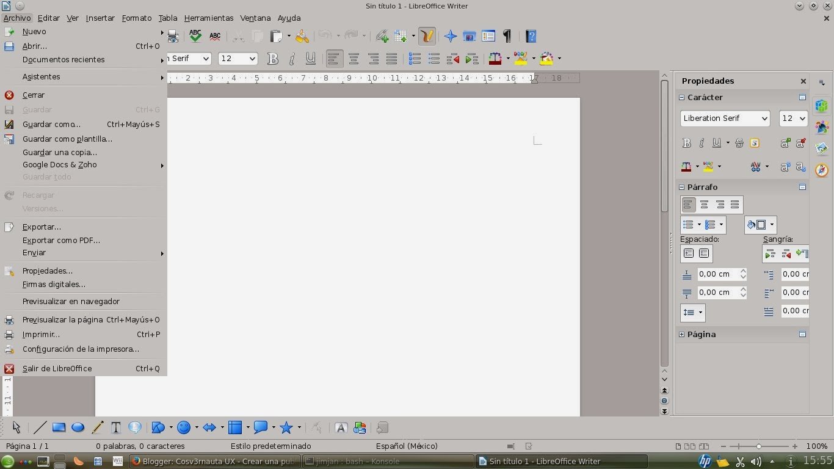
Task: Click the insert table icon
Action: click(x=401, y=36)
